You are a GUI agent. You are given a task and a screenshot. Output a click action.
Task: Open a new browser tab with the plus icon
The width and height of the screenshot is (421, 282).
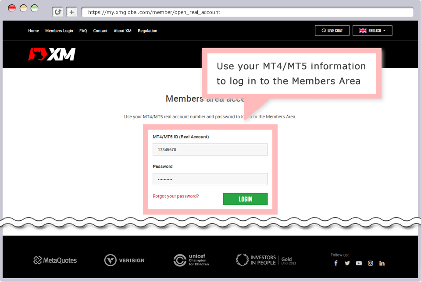[x=71, y=12]
